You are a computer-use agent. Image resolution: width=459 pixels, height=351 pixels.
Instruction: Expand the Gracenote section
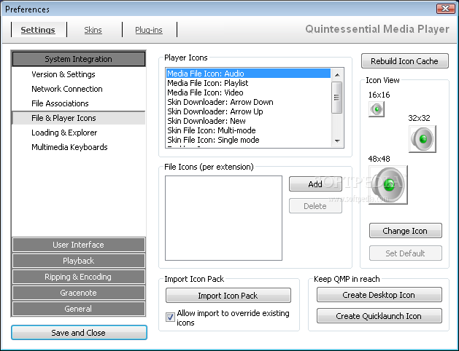[79, 293]
